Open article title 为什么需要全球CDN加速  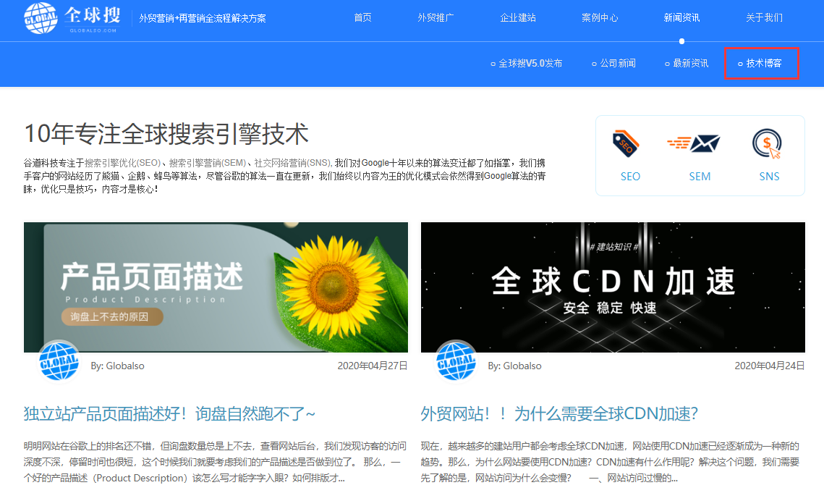(558, 414)
